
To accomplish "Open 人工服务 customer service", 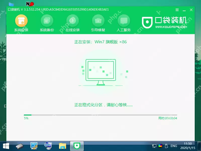I will [124, 22].
